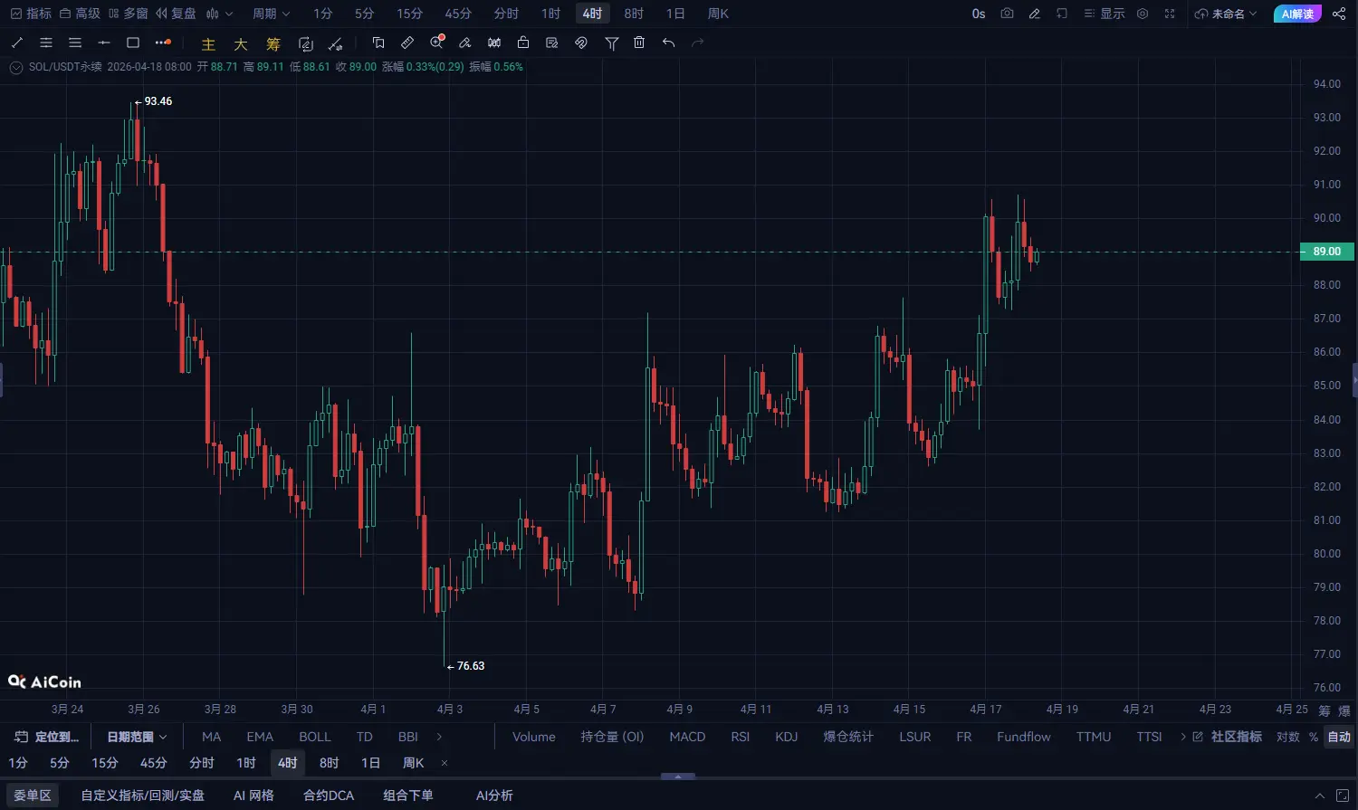Image resolution: width=1358 pixels, height=810 pixels.
Task: Switch to 15分 timeframe in top bar
Action: point(409,14)
